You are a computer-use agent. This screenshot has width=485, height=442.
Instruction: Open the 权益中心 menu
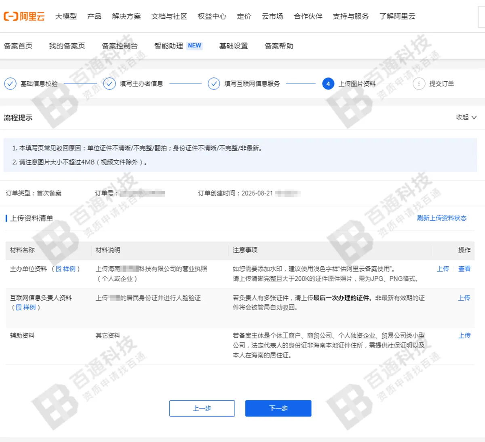tap(212, 16)
